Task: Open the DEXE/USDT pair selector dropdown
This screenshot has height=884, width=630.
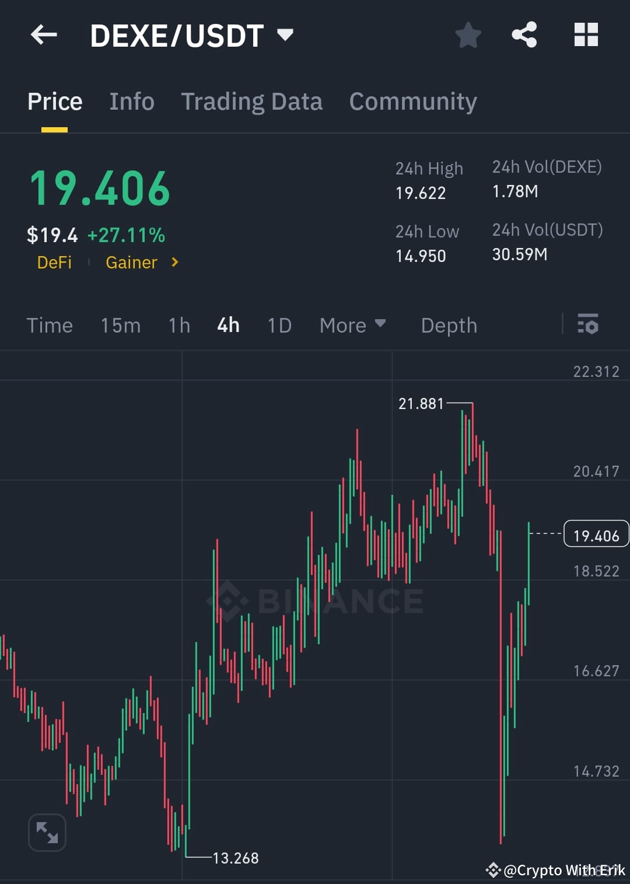Action: point(285,35)
